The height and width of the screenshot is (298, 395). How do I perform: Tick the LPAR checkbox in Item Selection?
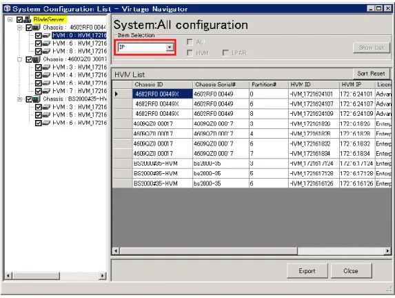225,53
